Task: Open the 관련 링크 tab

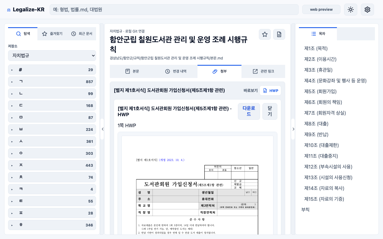Action: 263,71
